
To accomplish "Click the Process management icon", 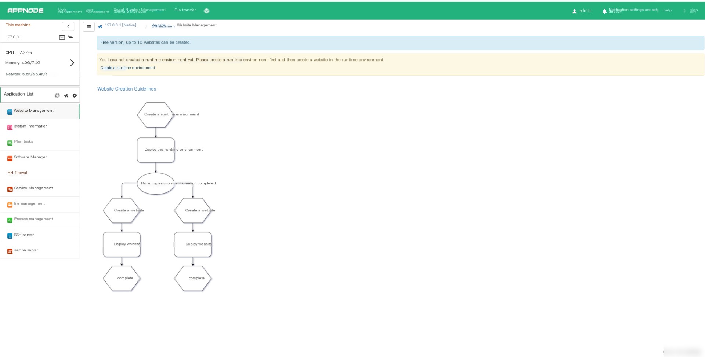I will 10,220.
